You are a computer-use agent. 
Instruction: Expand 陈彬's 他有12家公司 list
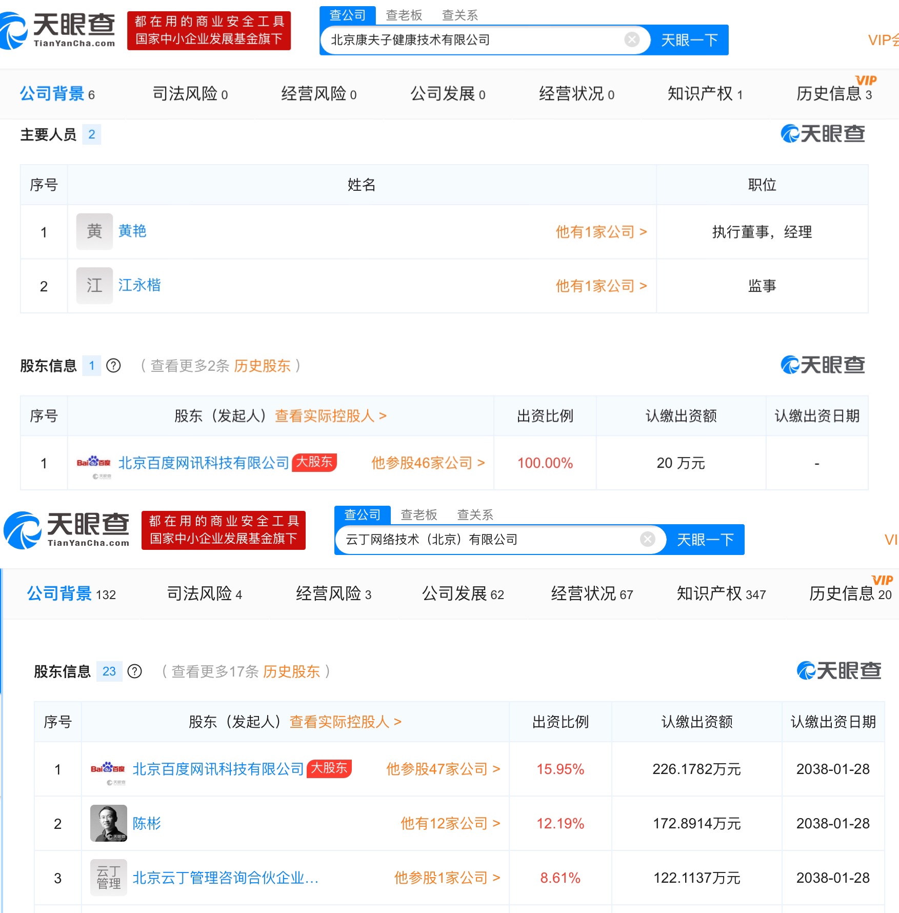coord(450,823)
